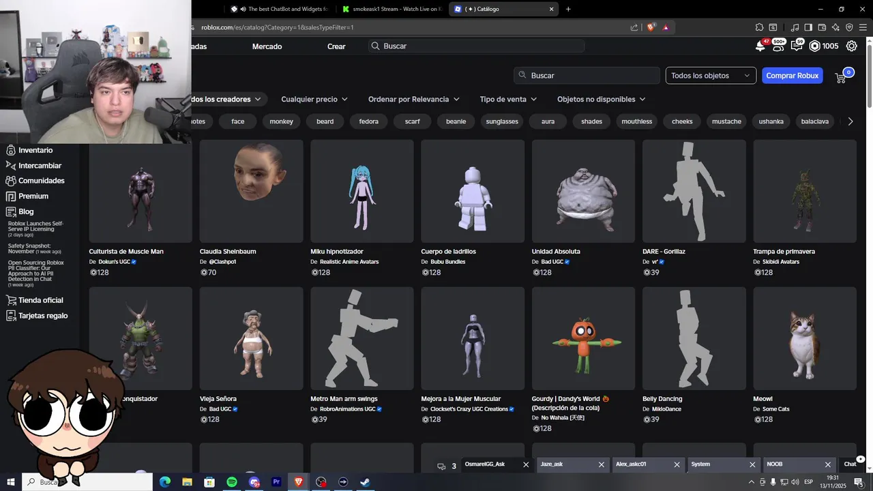Share this page from address bar
Screen dimensions: 873x491
[634, 27]
